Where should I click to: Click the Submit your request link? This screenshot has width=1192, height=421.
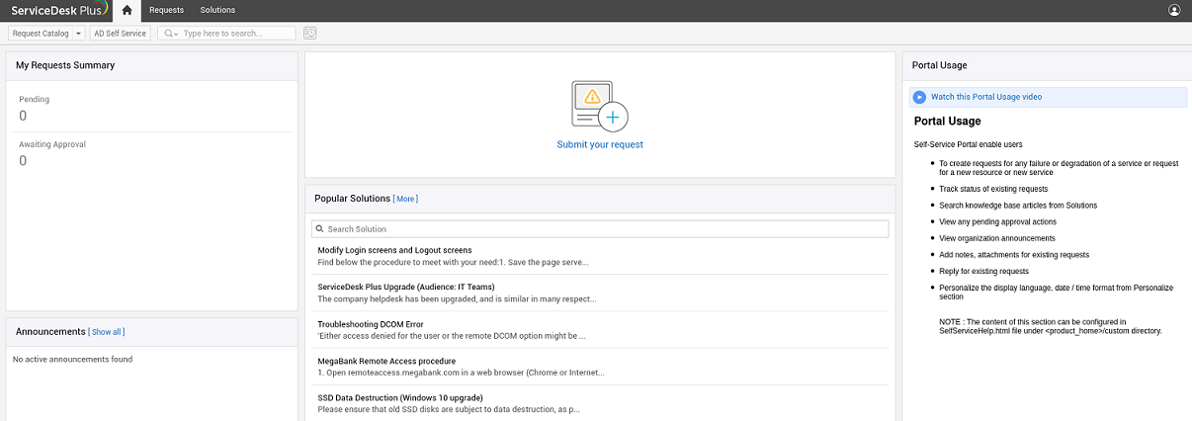pyautogui.click(x=600, y=144)
